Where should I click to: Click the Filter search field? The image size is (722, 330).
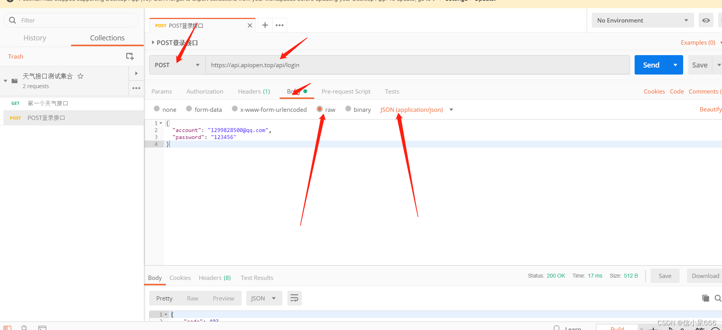click(71, 20)
